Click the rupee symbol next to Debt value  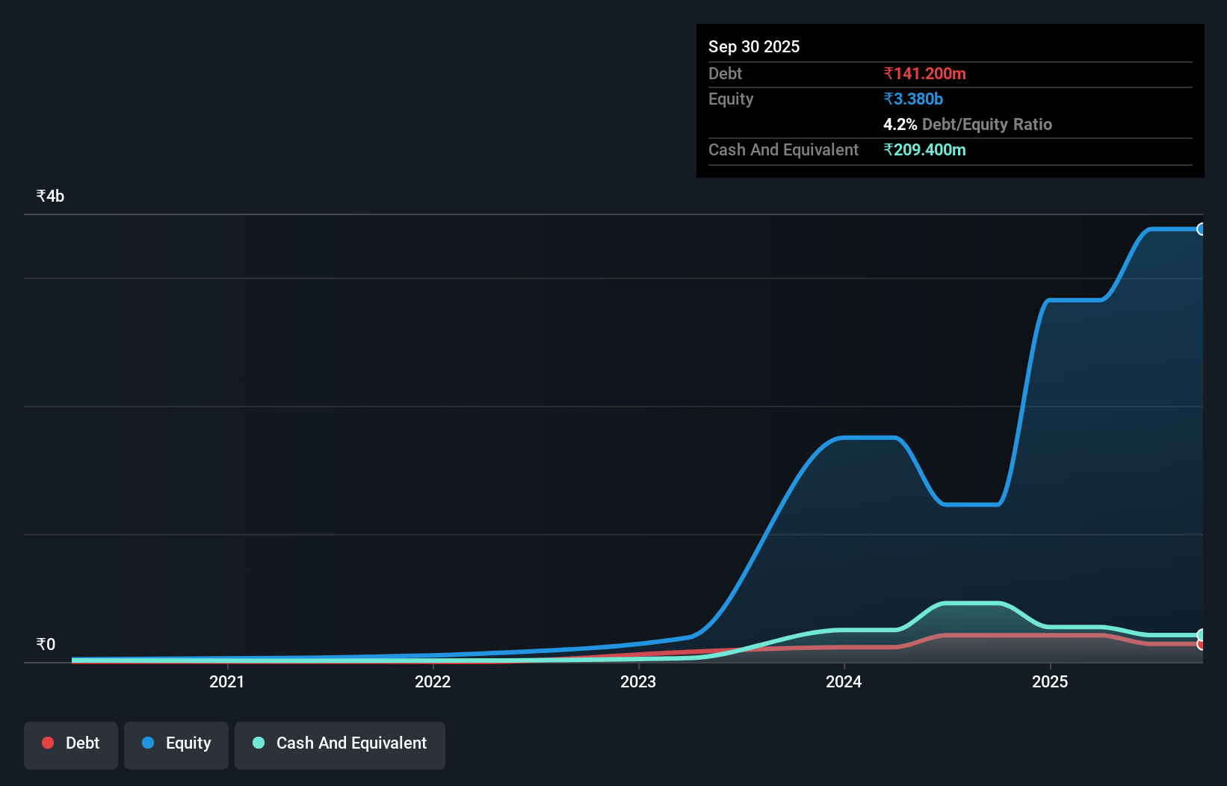click(x=888, y=73)
